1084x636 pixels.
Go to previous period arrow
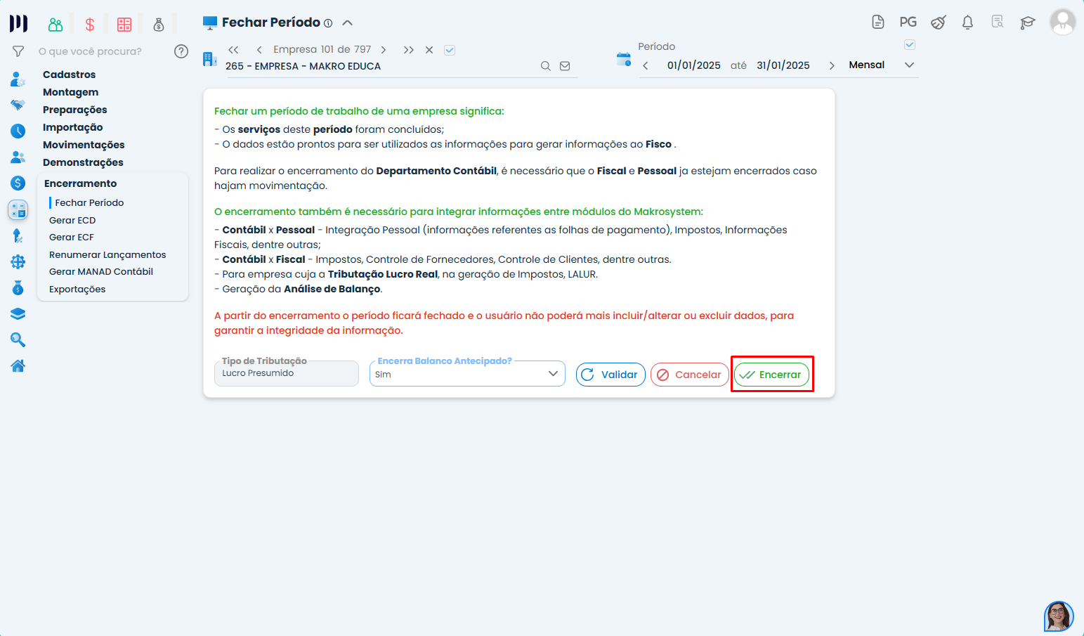pyautogui.click(x=646, y=65)
